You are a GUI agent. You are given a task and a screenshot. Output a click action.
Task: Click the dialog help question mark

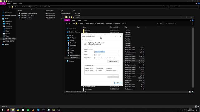click(116, 36)
